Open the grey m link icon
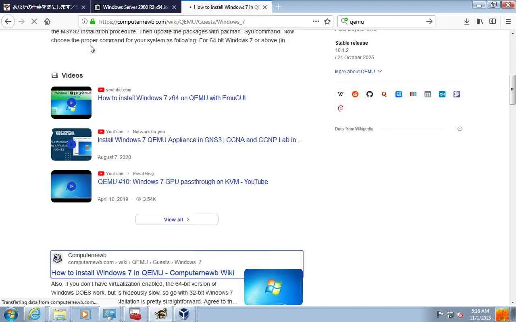This screenshot has height=322, width=516. coord(428,94)
